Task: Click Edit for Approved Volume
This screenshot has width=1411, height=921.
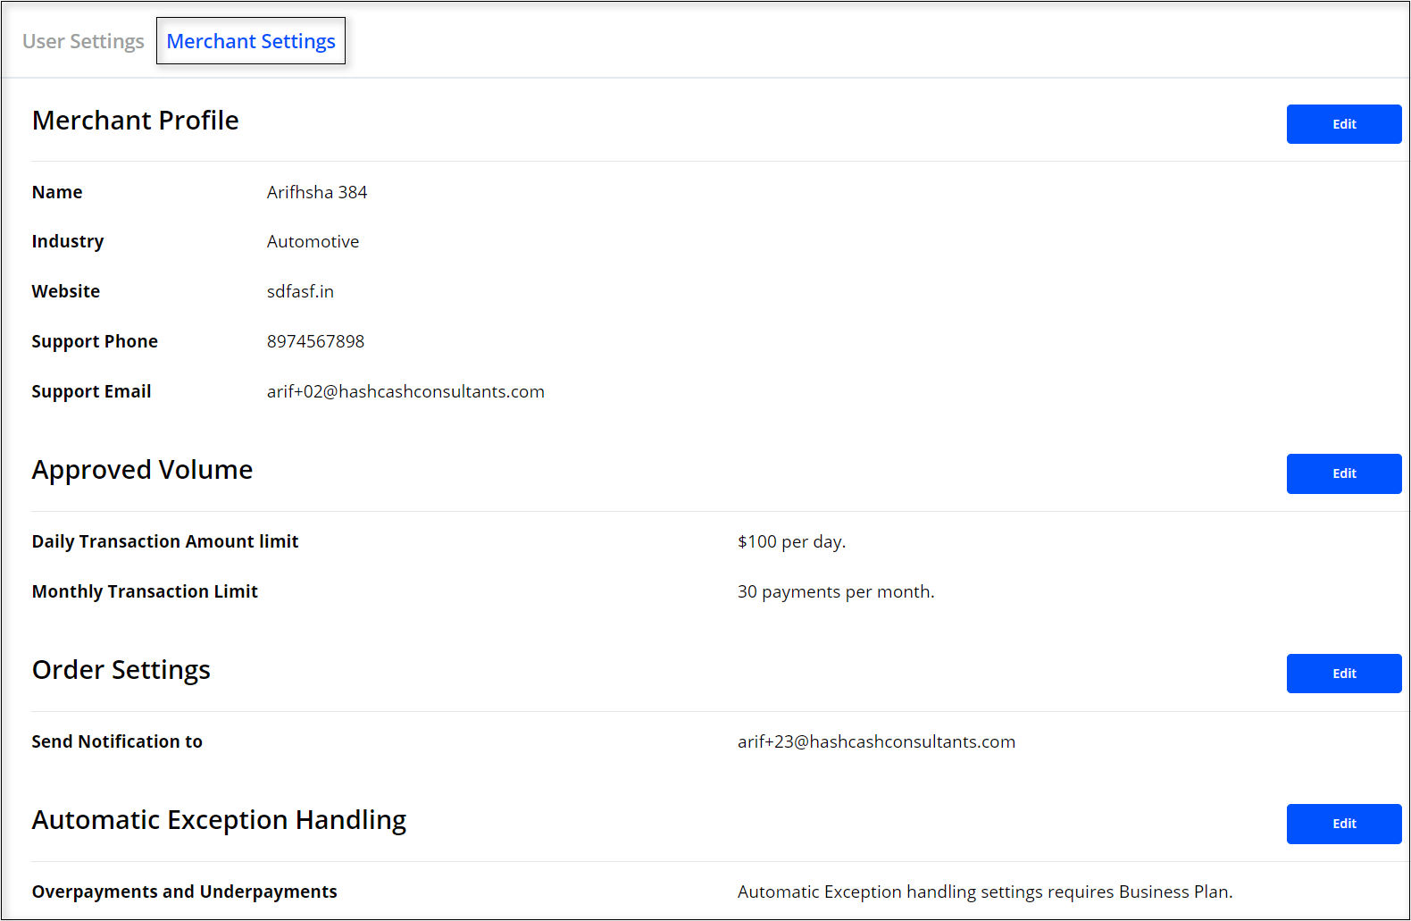Action: [1343, 473]
